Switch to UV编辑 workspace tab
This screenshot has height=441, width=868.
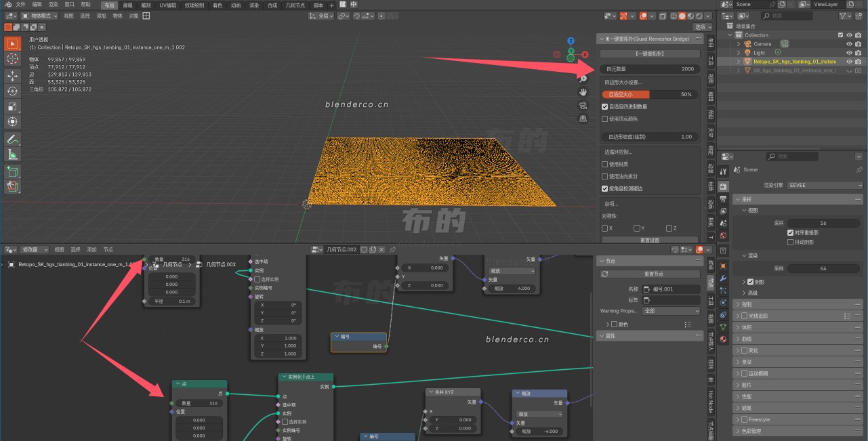tap(169, 5)
